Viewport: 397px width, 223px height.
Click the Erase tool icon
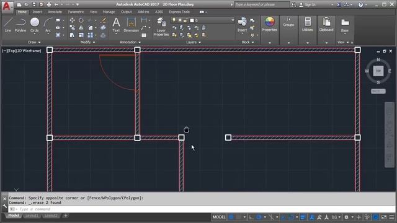click(104, 20)
